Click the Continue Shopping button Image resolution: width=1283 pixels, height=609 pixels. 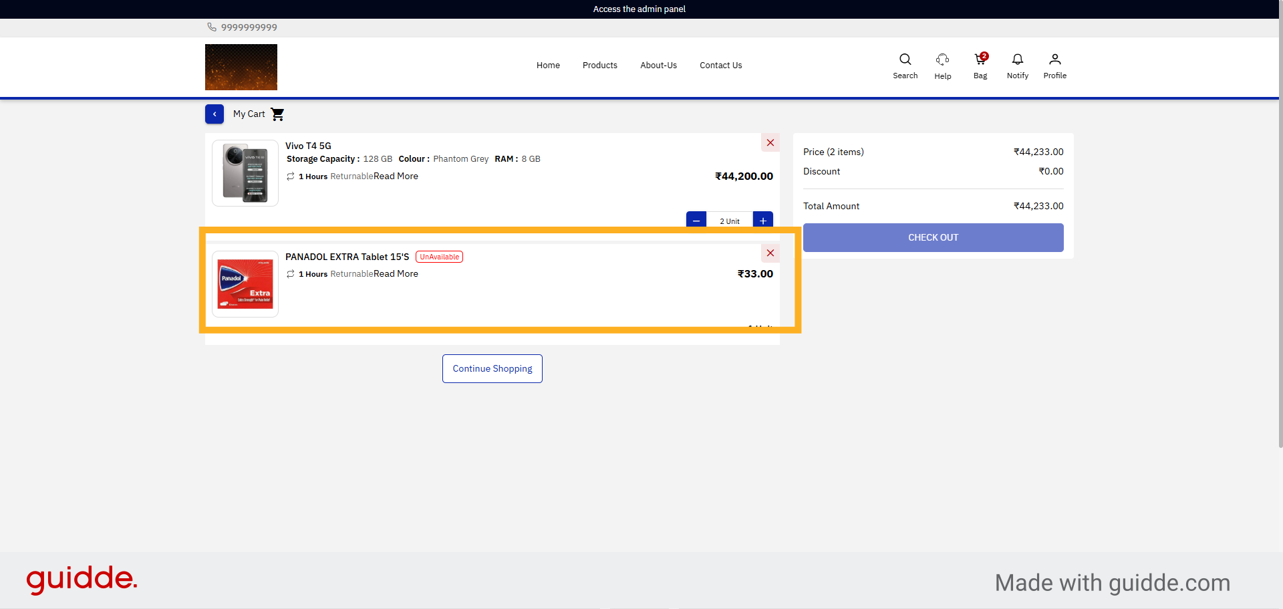492,369
